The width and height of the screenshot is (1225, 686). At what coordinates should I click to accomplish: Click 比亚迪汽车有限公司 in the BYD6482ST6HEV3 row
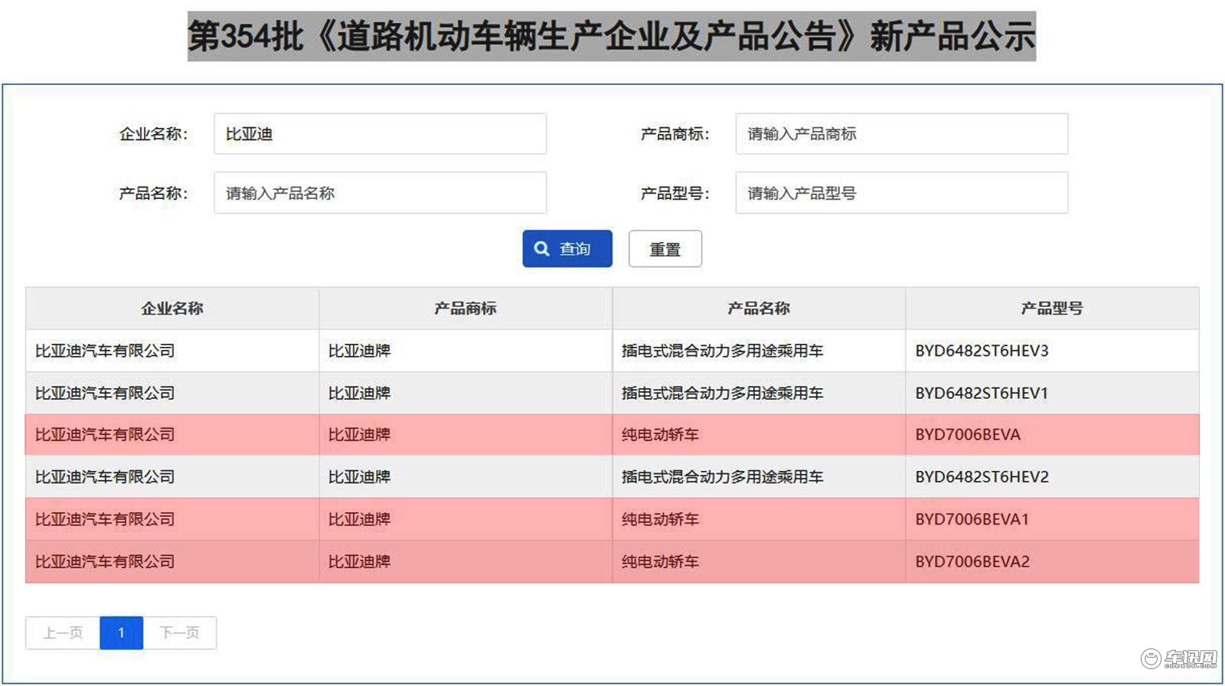coord(105,351)
